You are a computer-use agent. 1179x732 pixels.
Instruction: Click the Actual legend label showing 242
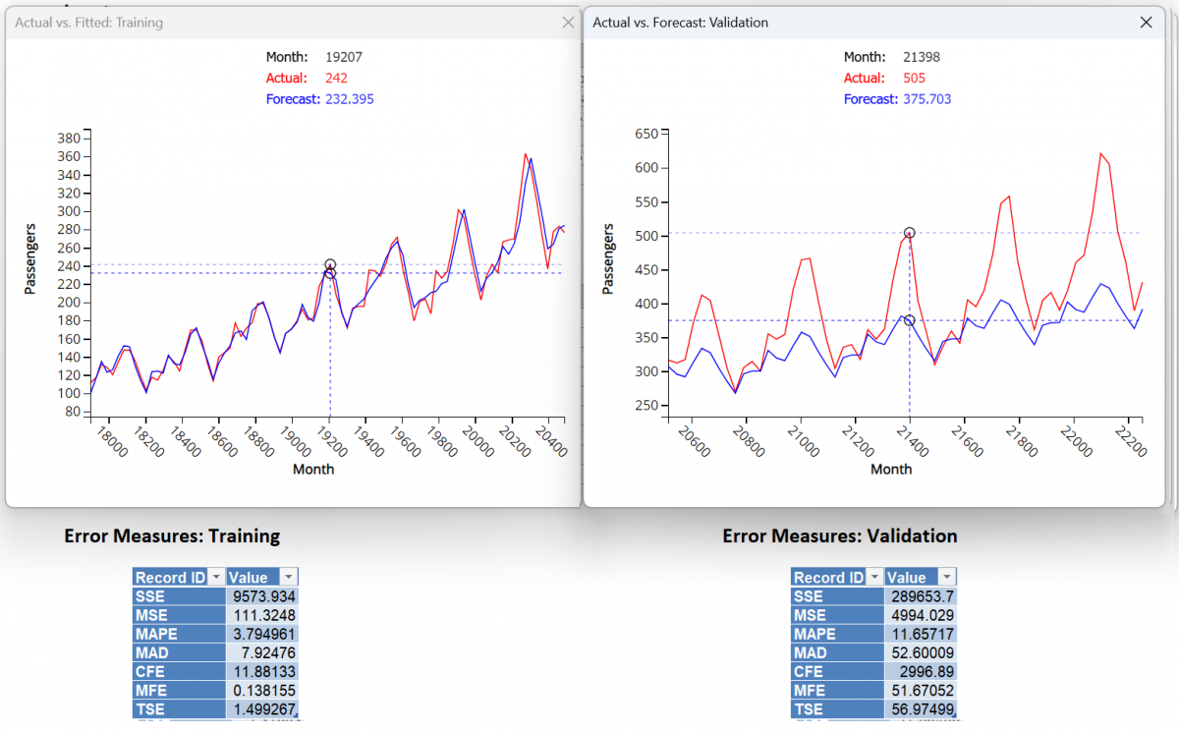tap(308, 78)
